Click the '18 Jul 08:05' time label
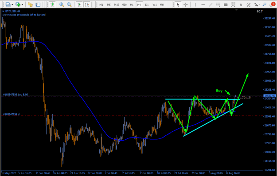 point(164,173)
